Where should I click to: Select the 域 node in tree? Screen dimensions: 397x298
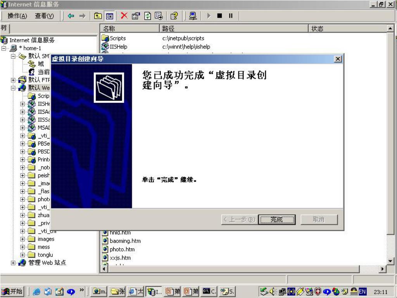click(x=41, y=64)
